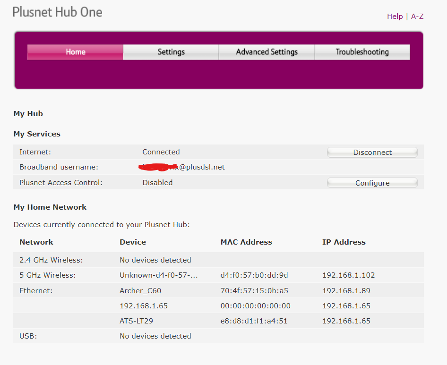Open the Advanced Settings tab
This screenshot has height=365, width=447.
pos(266,52)
